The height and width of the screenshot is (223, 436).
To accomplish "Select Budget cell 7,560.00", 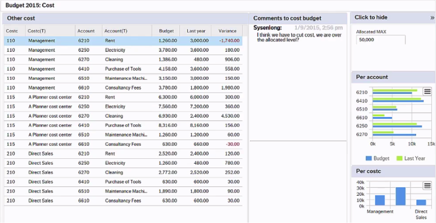I will pos(167,107).
